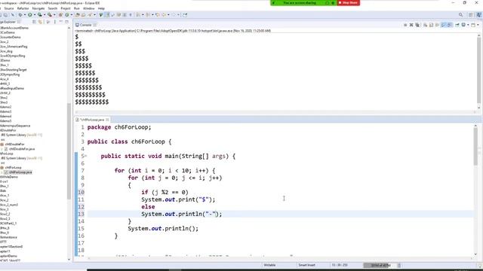
Task: Open the Navigate menu
Action: point(38,8)
